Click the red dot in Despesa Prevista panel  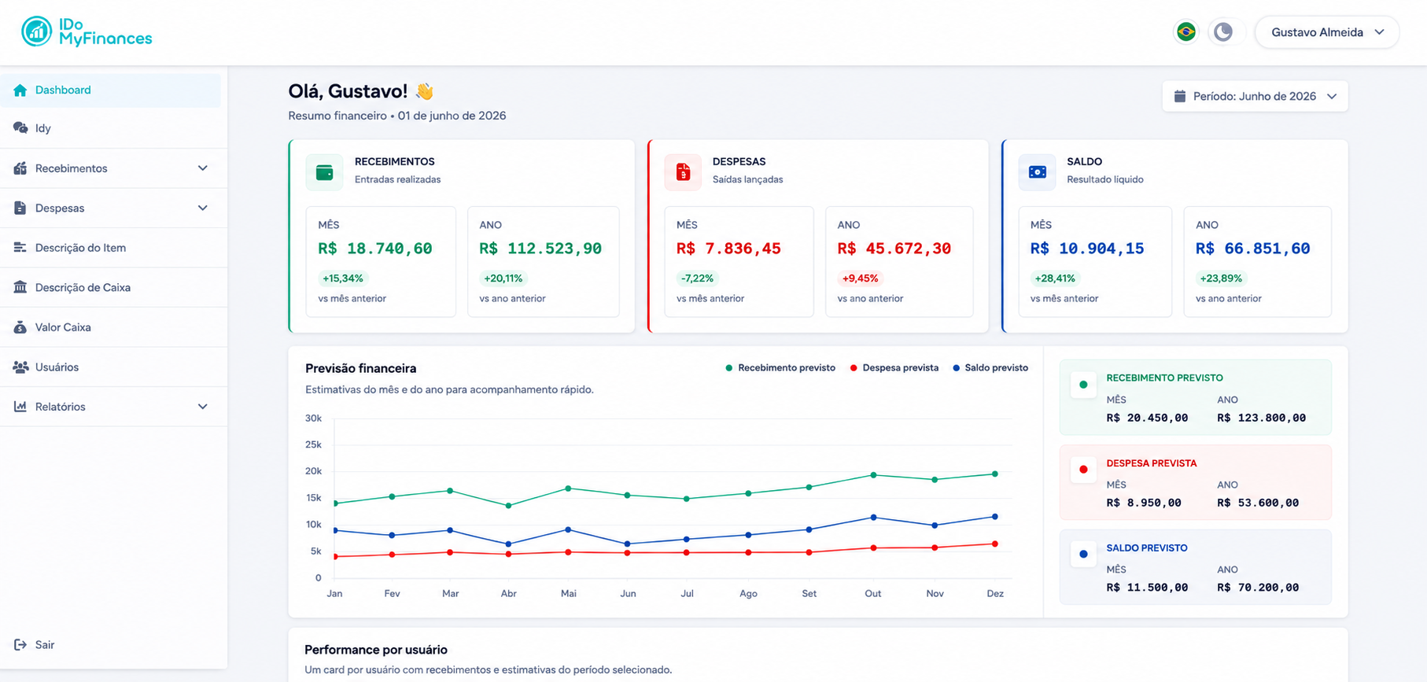pos(1083,470)
